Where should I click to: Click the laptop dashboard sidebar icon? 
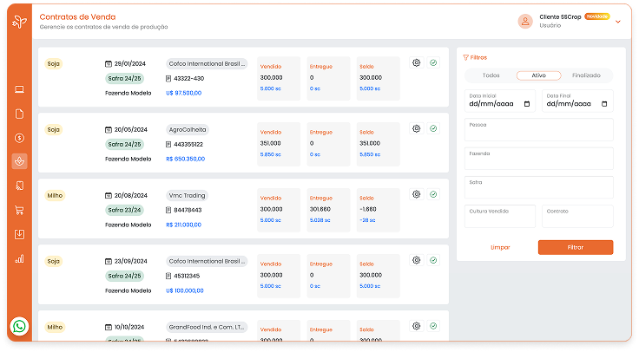tap(19, 89)
